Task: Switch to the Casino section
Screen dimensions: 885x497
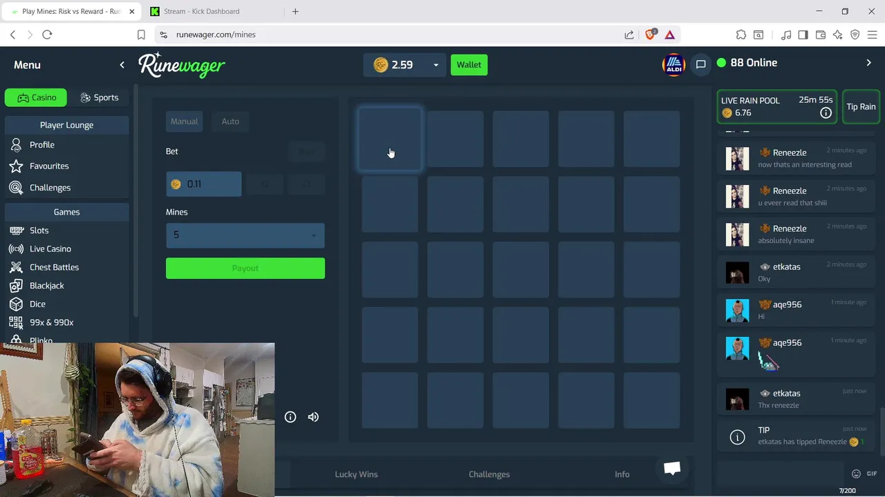Action: 36,97
